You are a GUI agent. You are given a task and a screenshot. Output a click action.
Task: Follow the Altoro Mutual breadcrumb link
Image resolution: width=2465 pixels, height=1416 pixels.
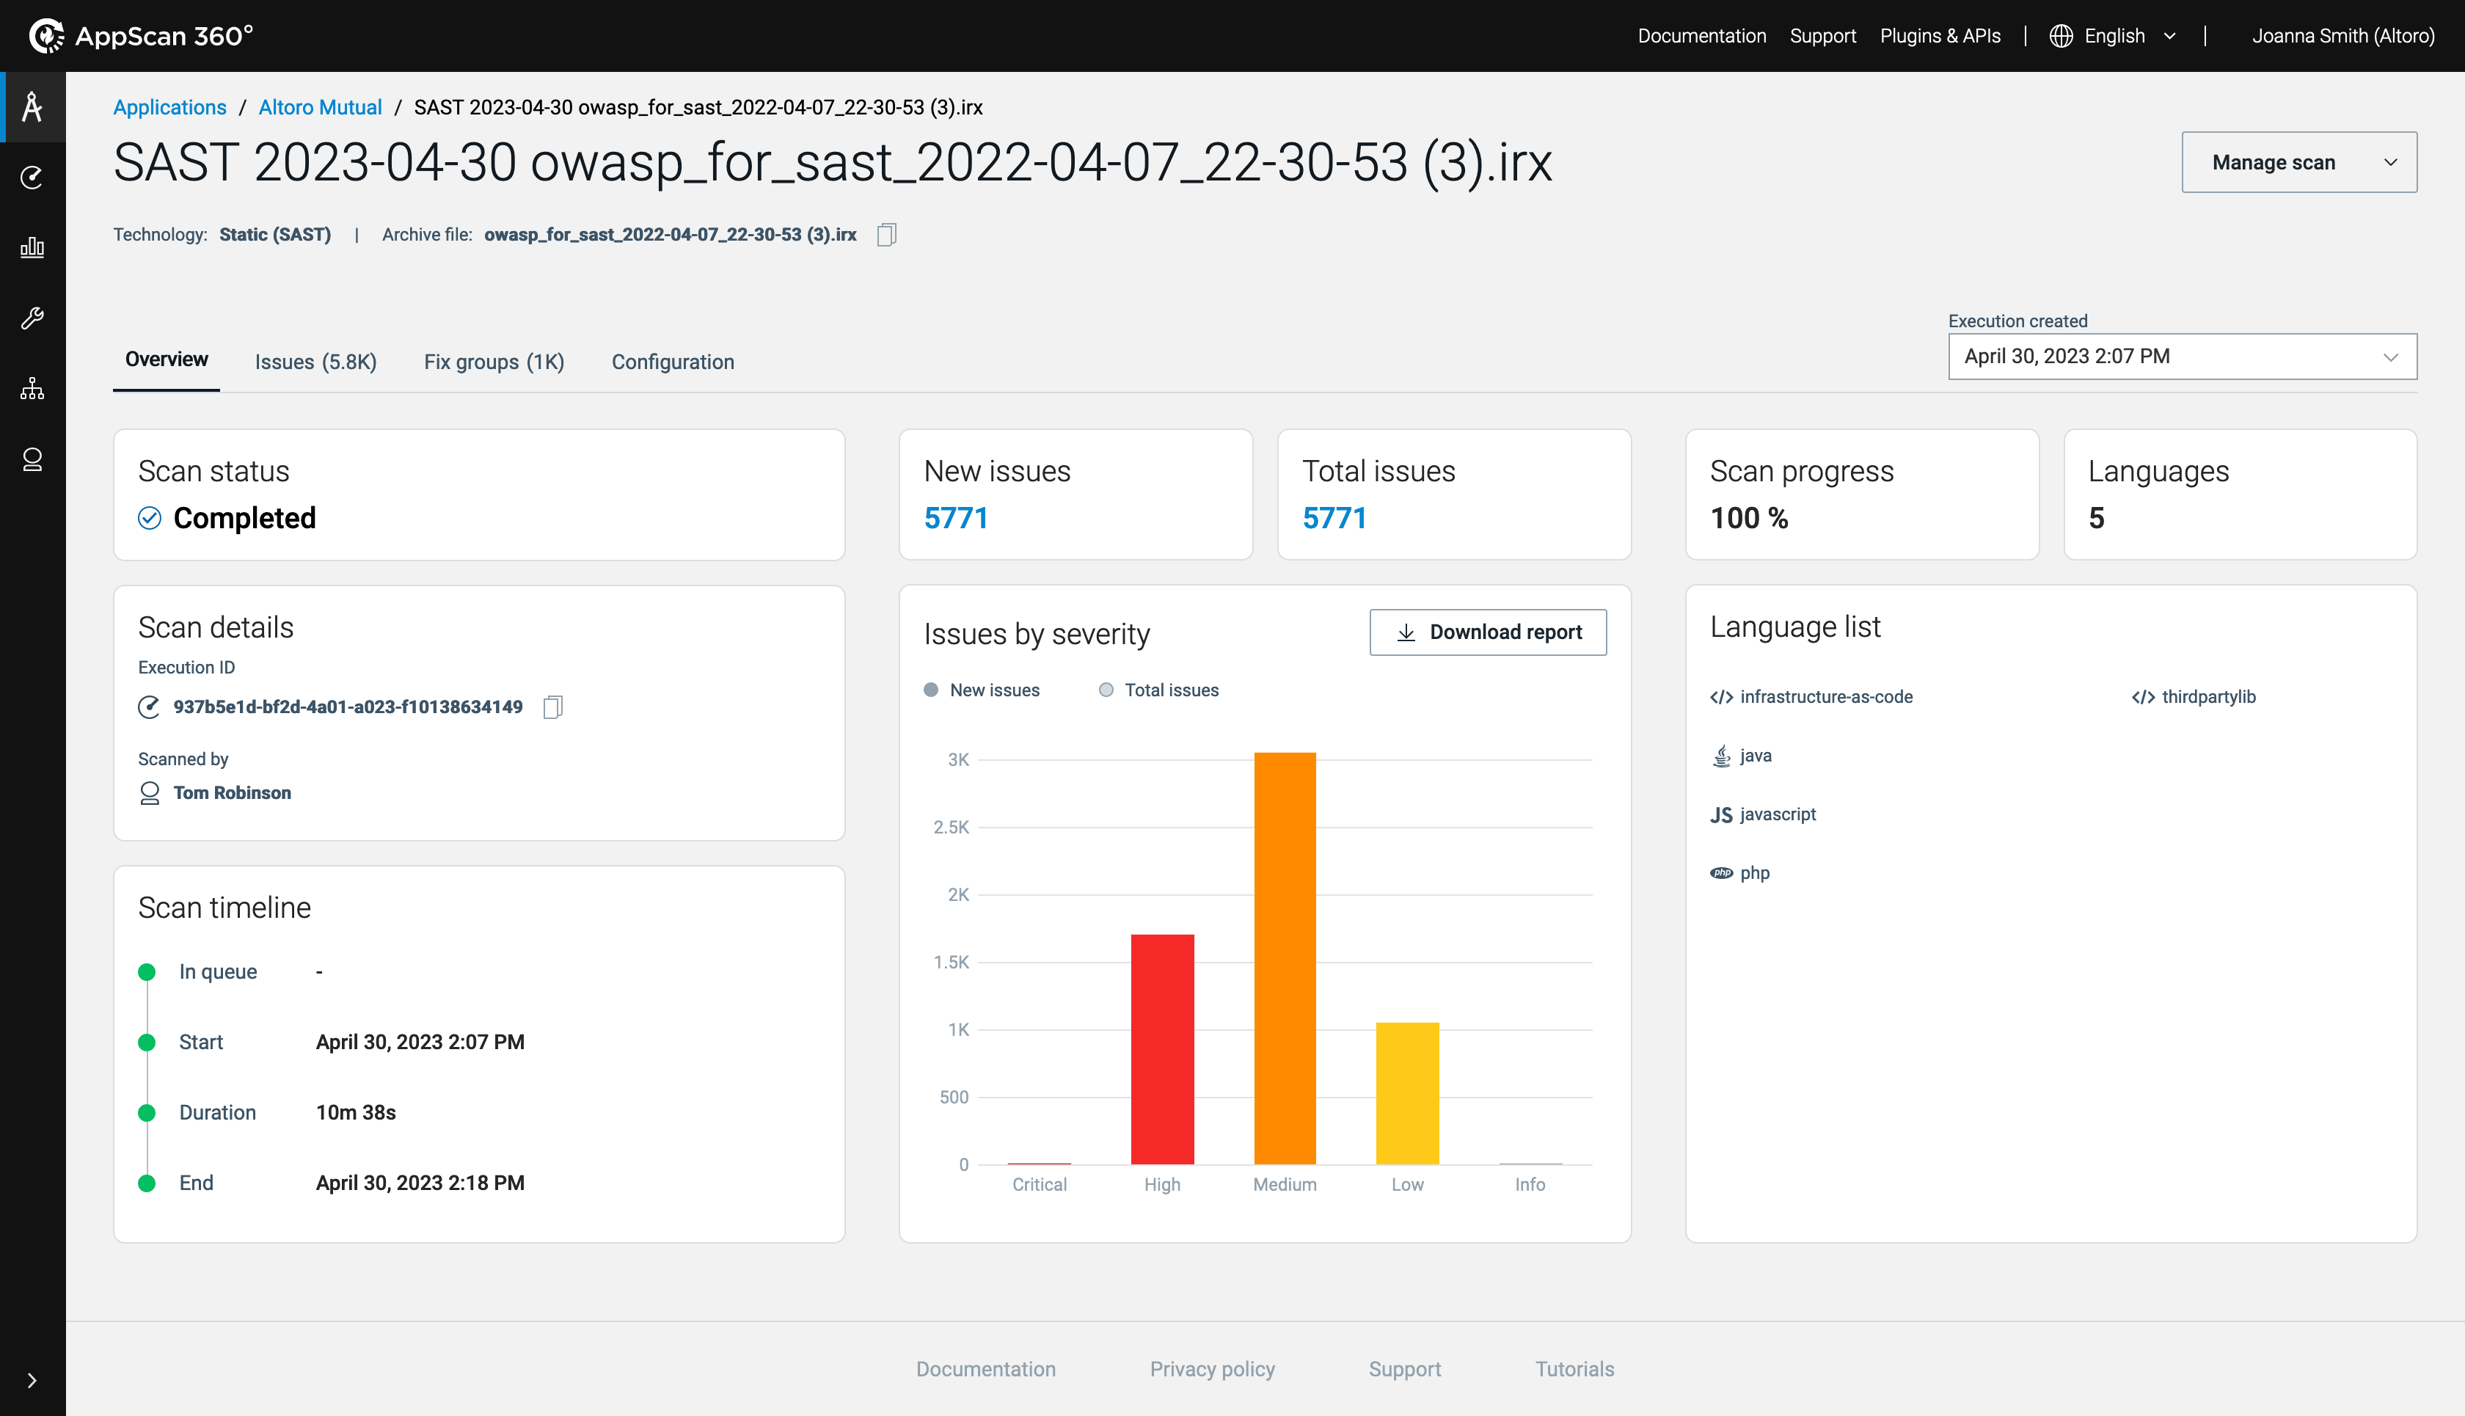[x=320, y=107]
